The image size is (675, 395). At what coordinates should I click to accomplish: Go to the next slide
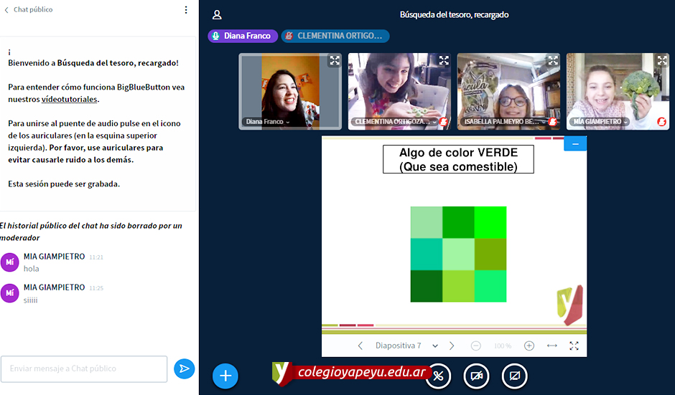[452, 346]
